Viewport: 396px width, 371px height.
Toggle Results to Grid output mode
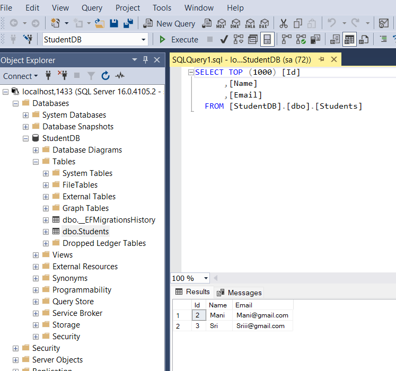[x=349, y=39]
